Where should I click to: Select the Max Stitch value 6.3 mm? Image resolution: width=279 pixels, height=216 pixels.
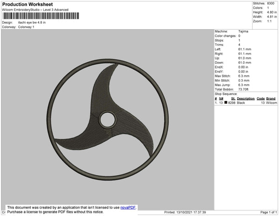244,76
